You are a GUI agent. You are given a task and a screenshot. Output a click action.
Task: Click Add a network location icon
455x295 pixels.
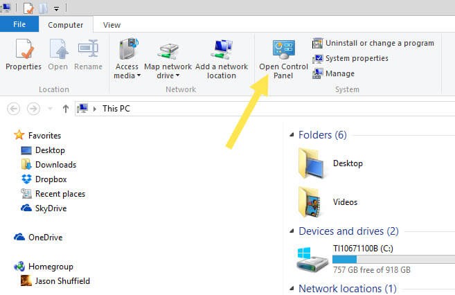(222, 59)
